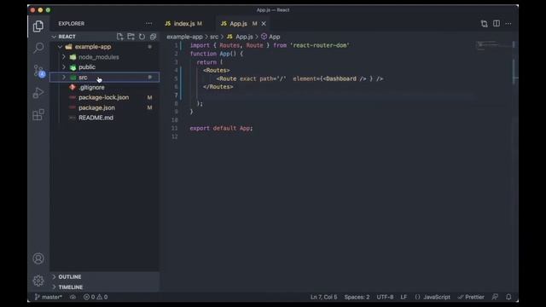The height and width of the screenshot is (307, 546).
Task: Click Ln 7, Col 5 cursor position
Action: coord(324,297)
